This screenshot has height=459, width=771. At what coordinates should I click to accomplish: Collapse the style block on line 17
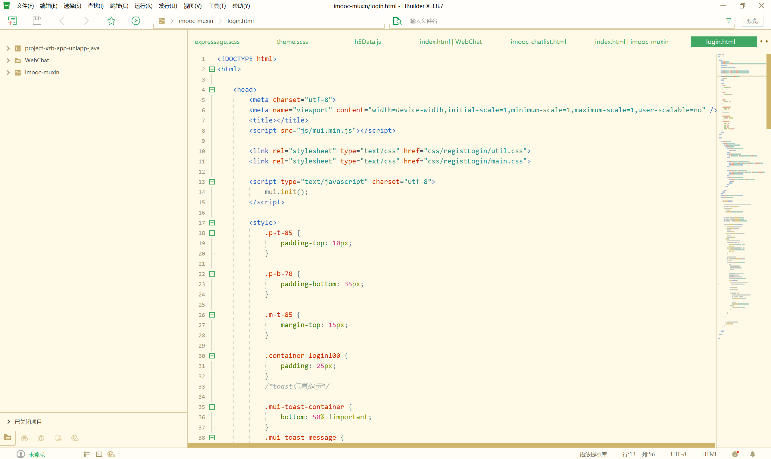click(212, 223)
